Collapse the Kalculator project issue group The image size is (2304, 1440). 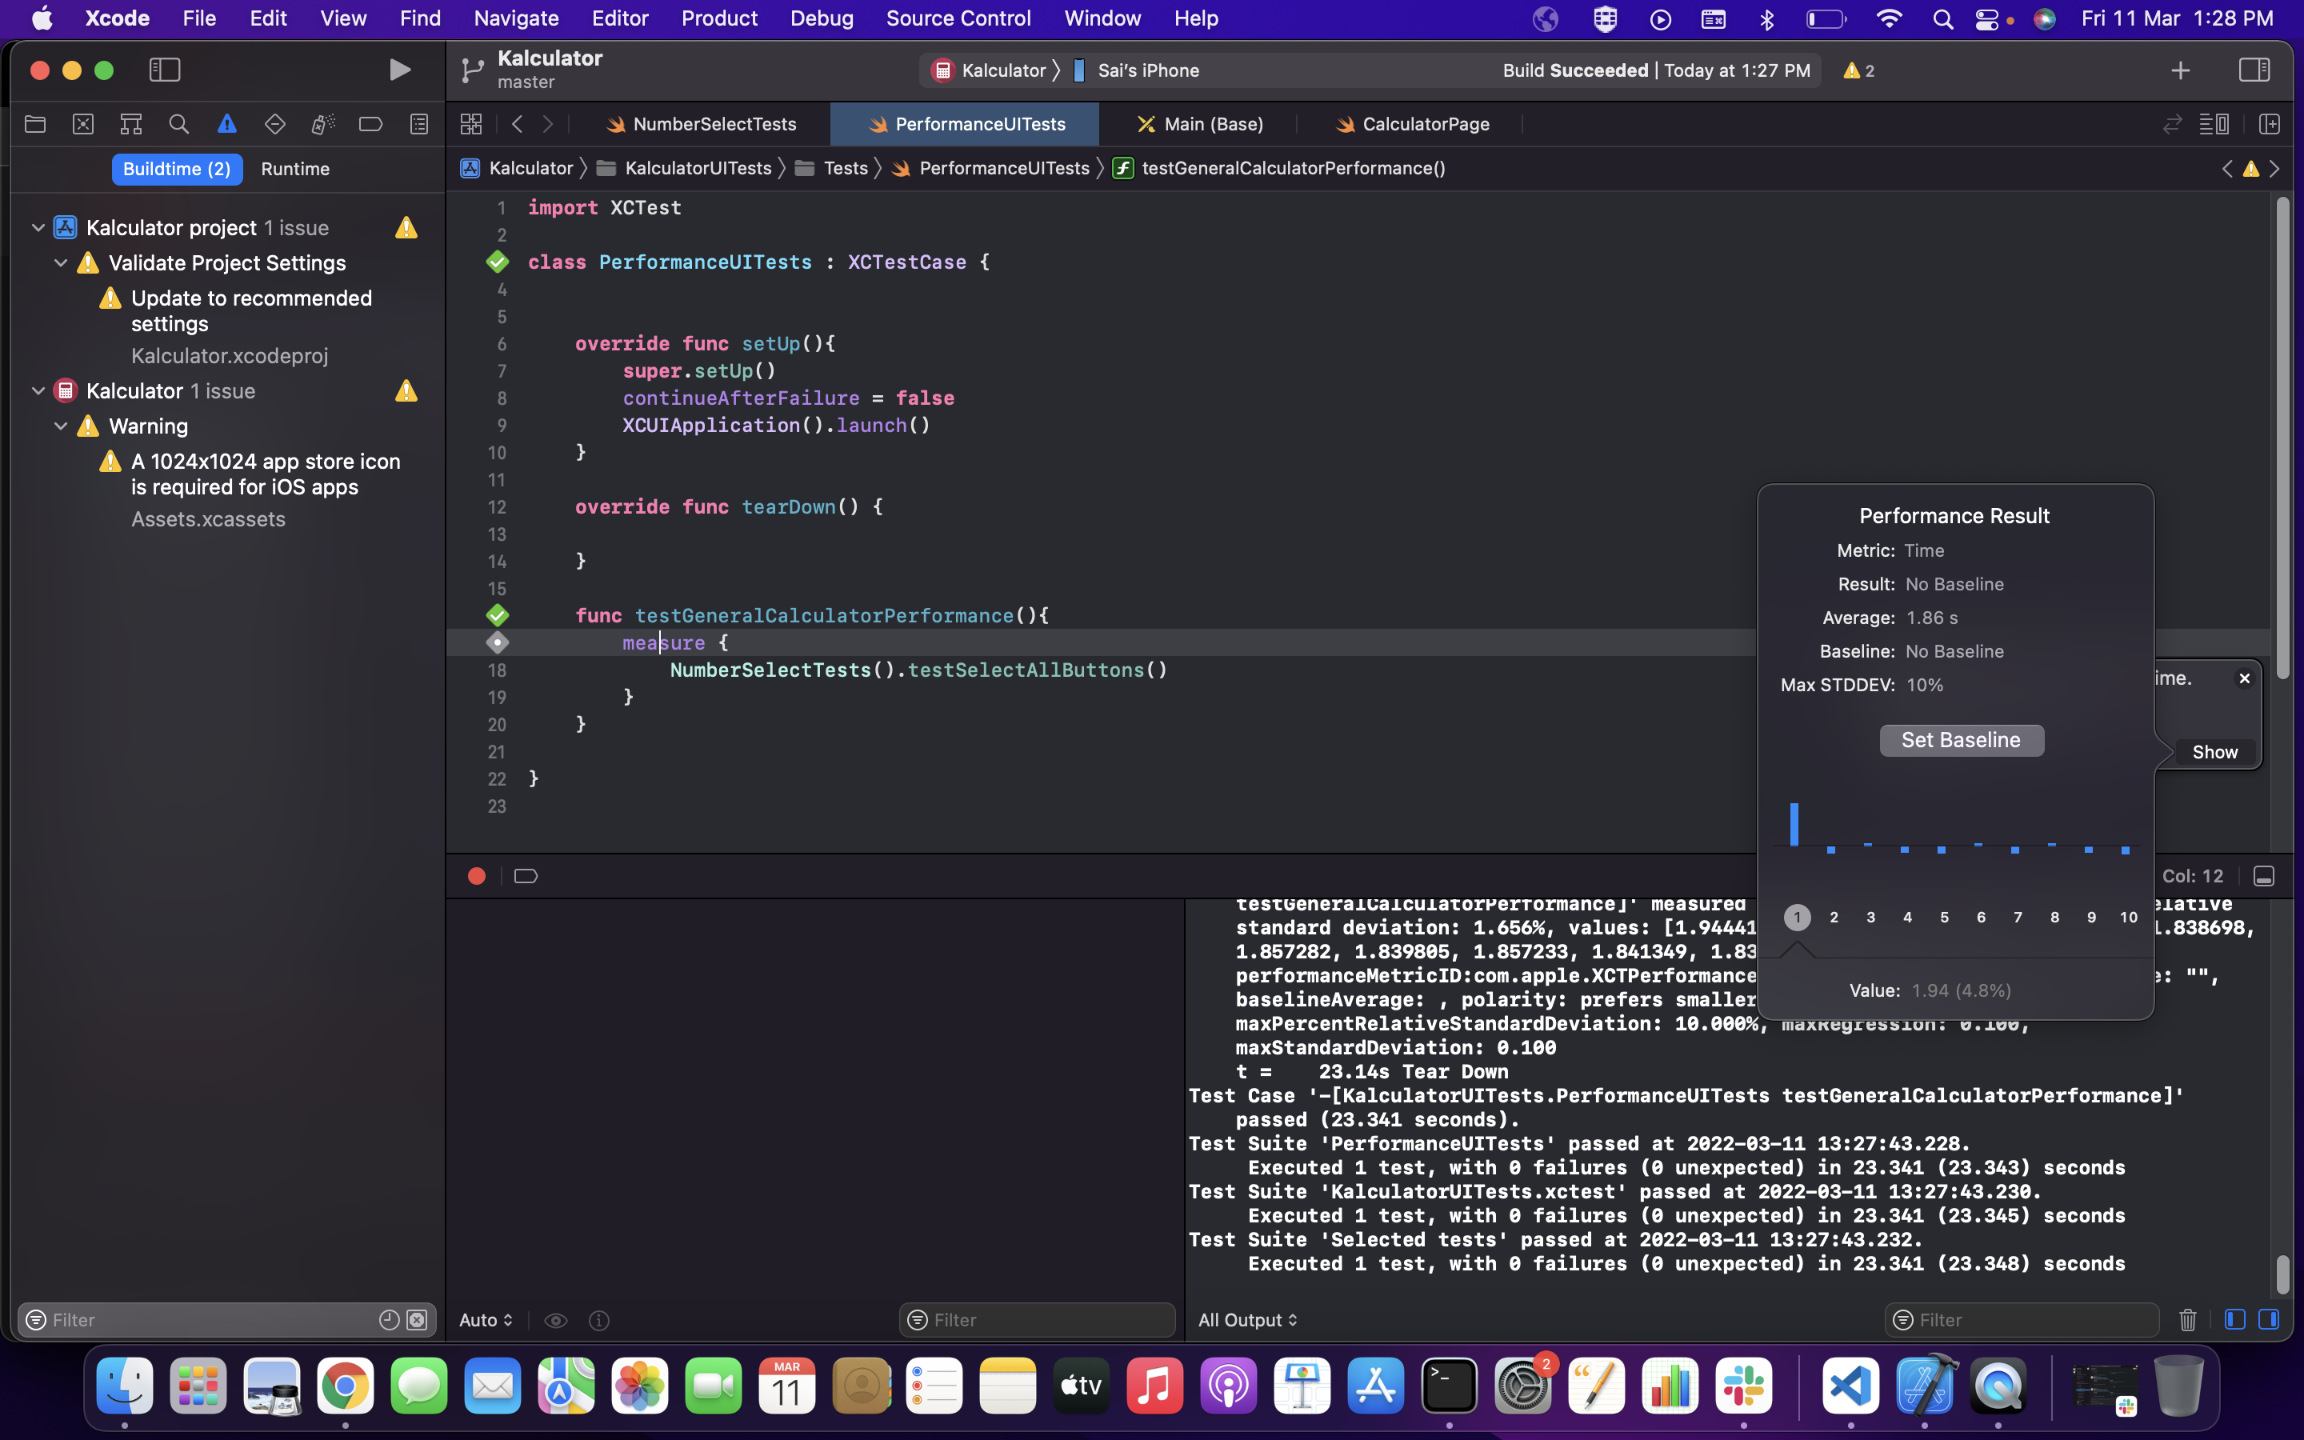pyautogui.click(x=38, y=228)
